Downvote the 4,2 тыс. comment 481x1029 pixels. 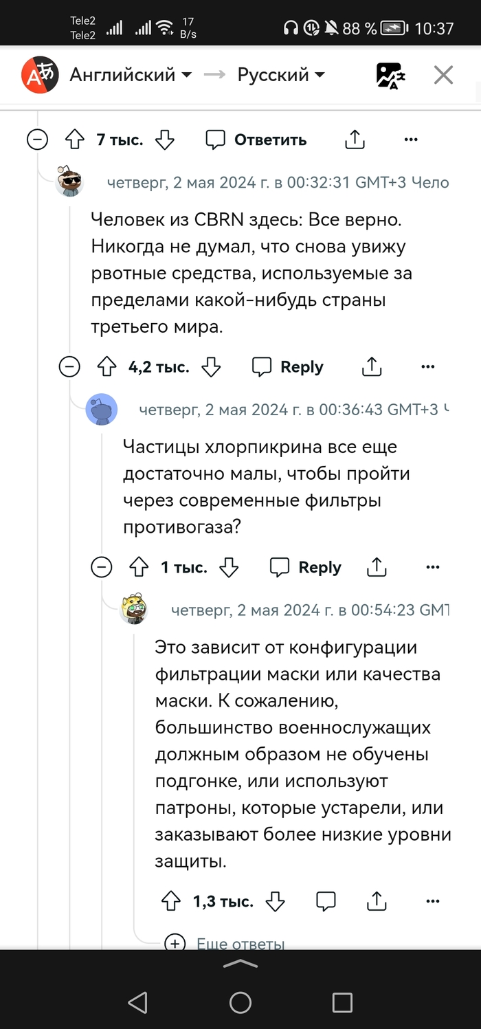[212, 367]
